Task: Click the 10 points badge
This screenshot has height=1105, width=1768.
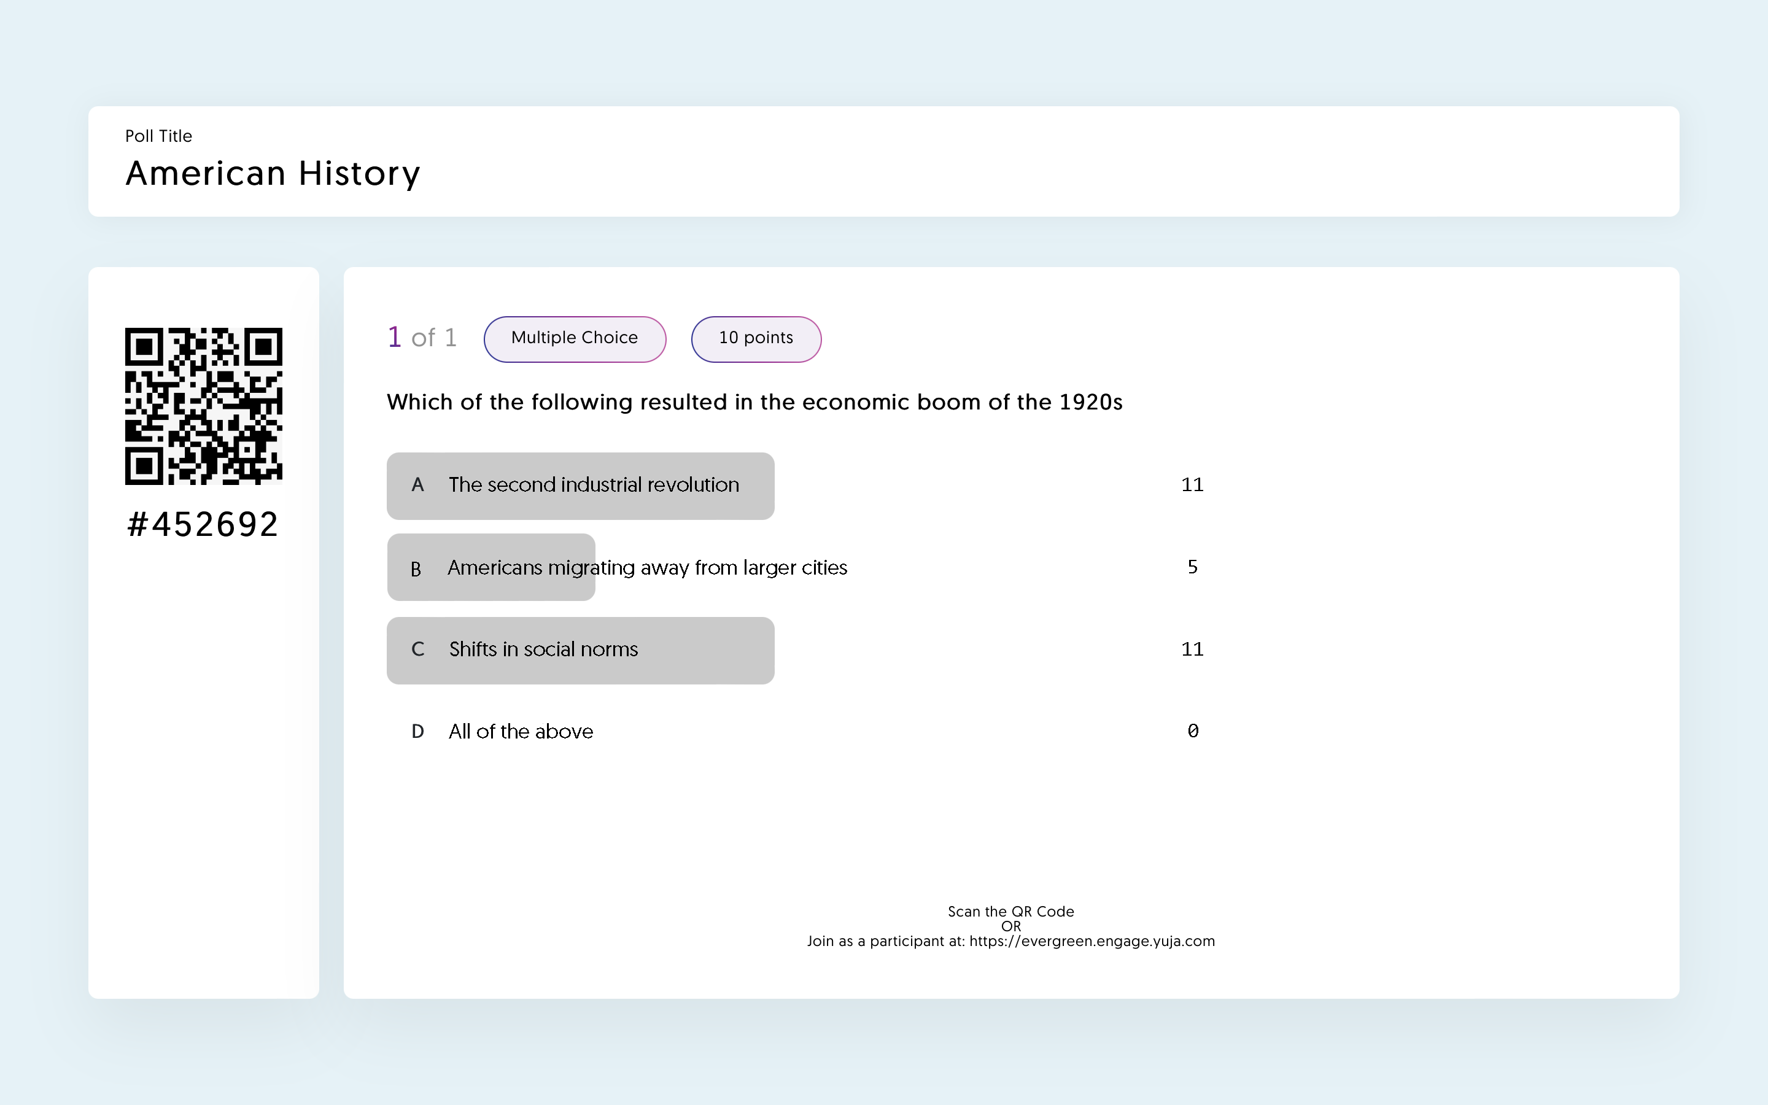Action: 756,338
